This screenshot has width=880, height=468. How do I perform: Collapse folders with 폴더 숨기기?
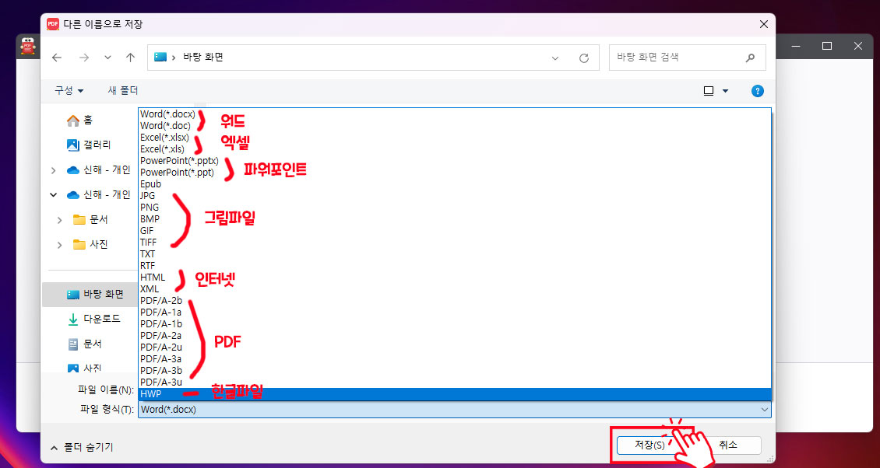[x=82, y=447]
